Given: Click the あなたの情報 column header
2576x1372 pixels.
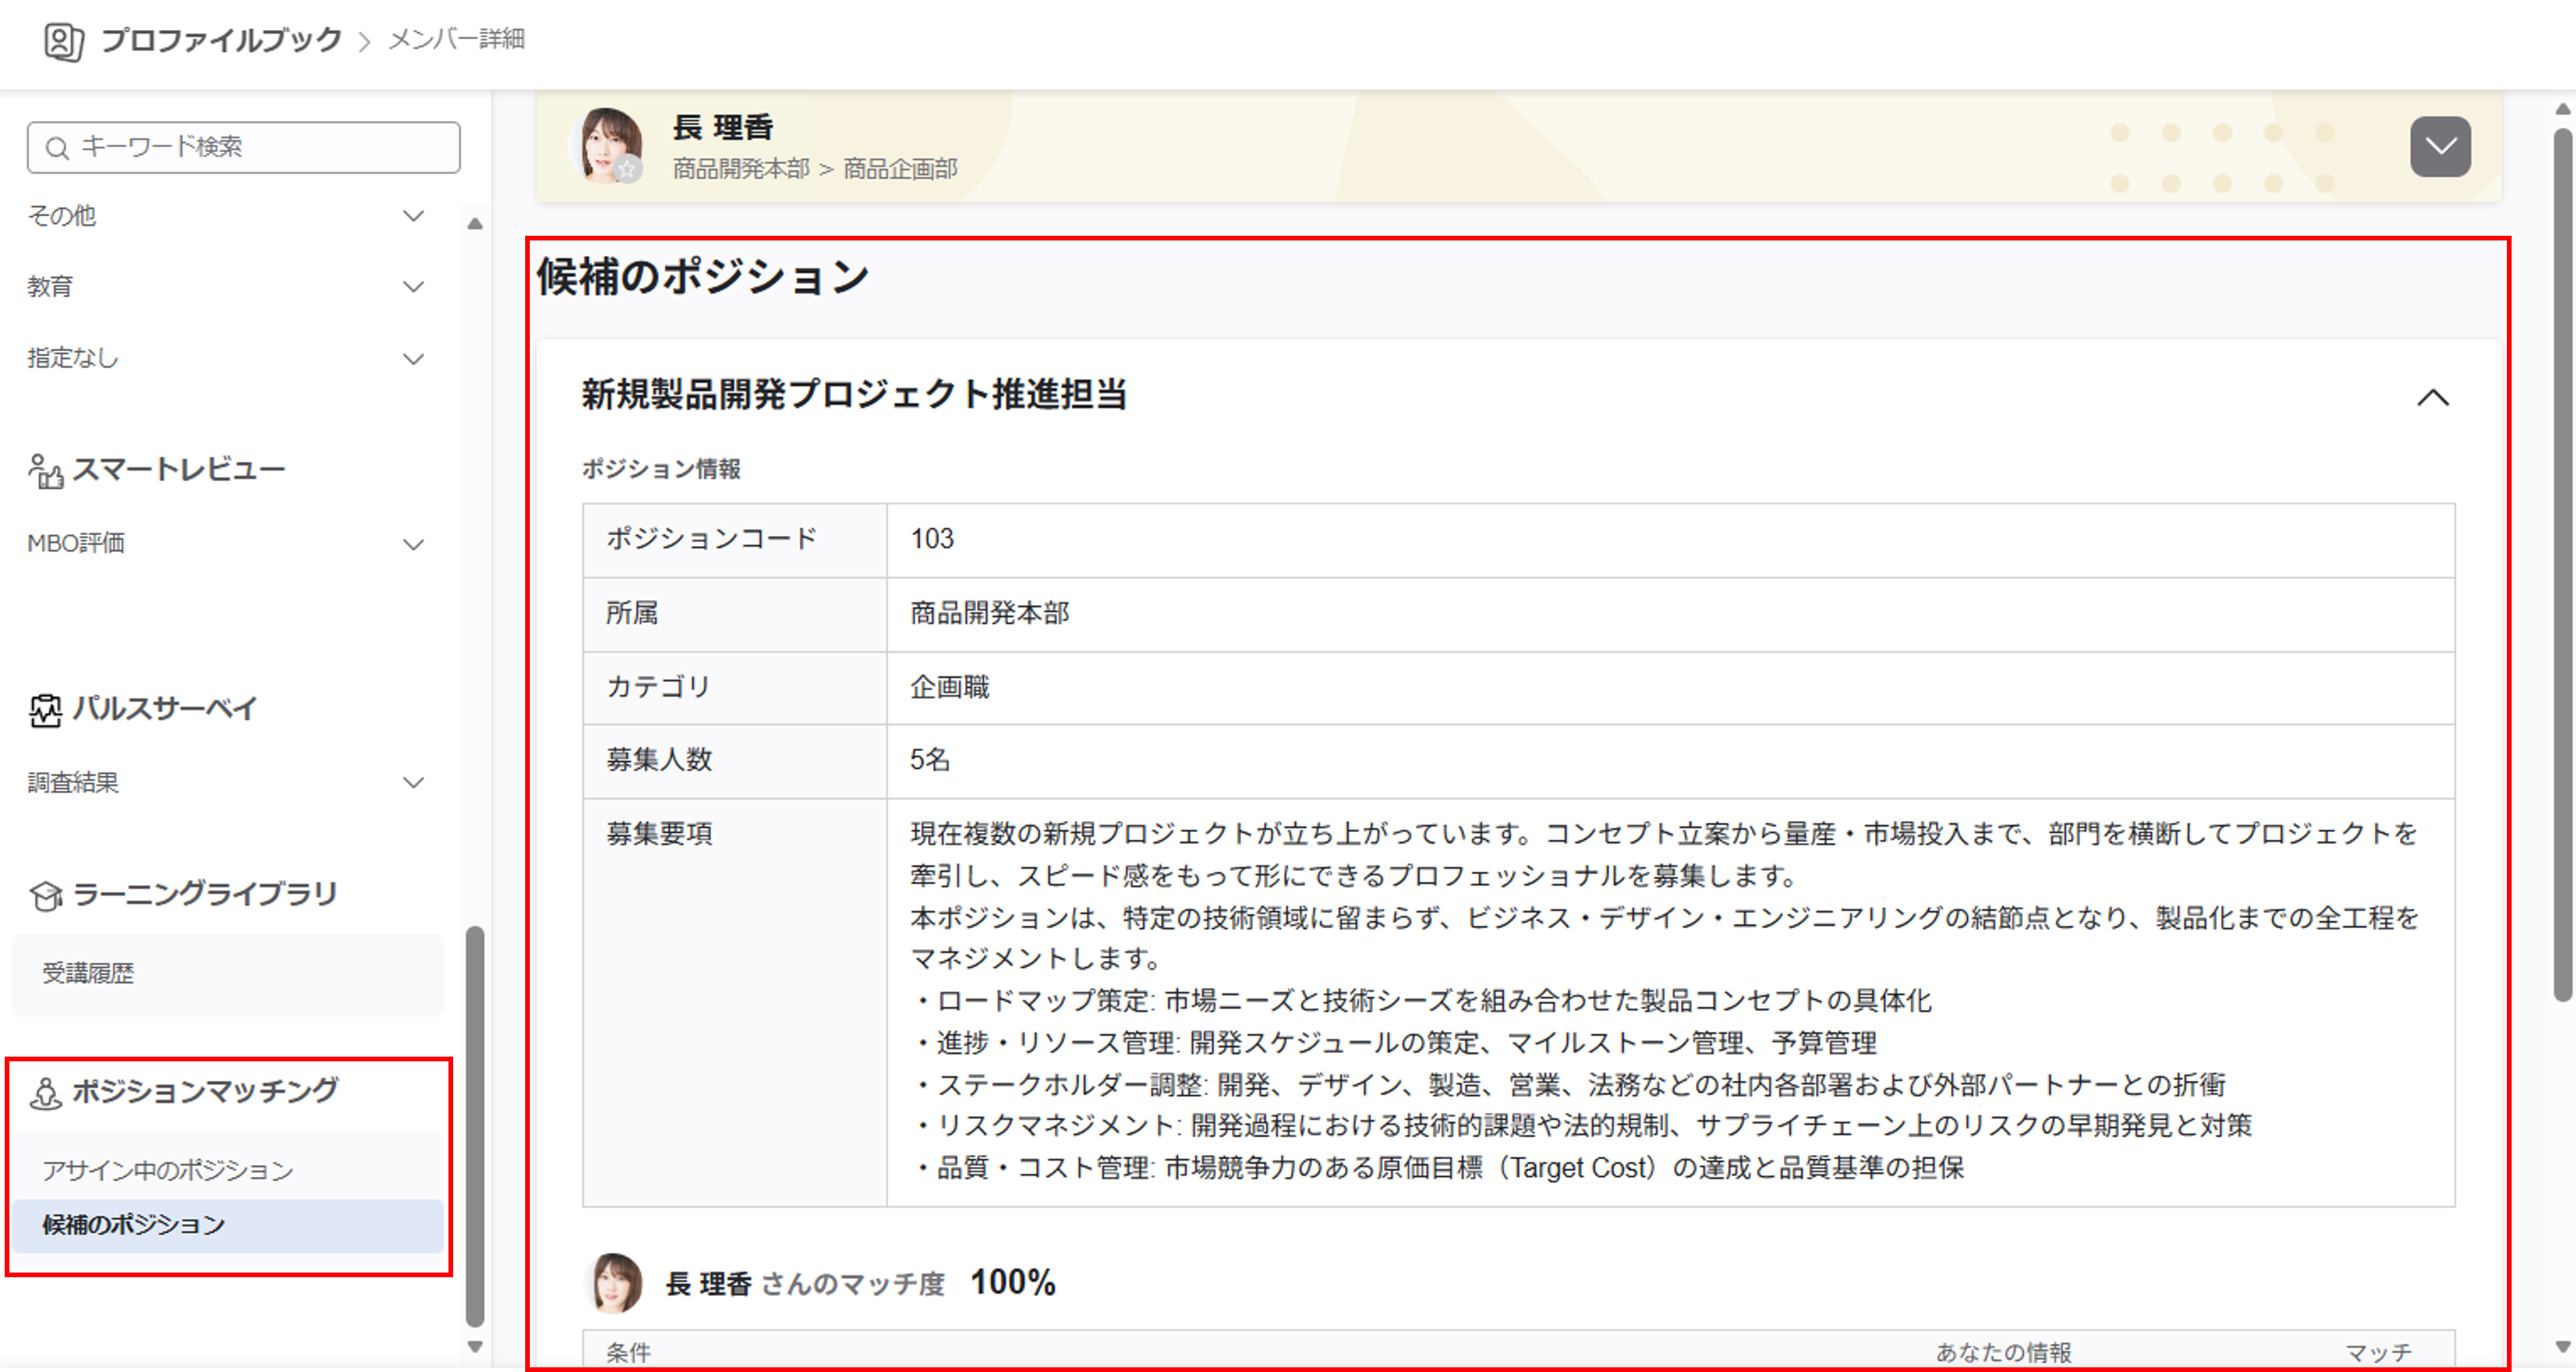Looking at the screenshot, I should pos(2003,1353).
